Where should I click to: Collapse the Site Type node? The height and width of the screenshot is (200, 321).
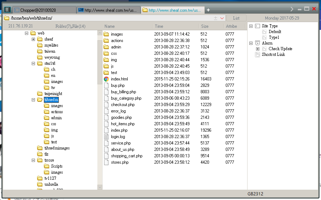point(251,26)
